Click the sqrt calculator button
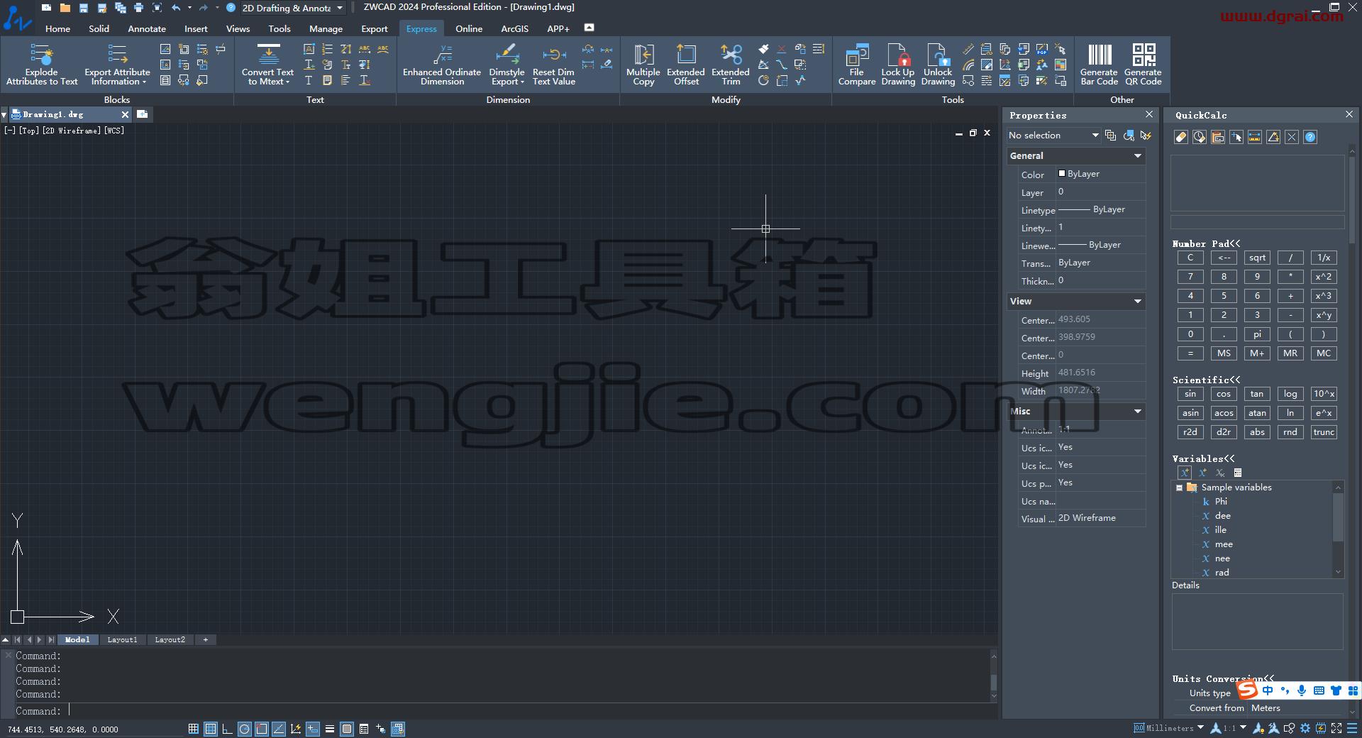1362x738 pixels. pyautogui.click(x=1257, y=258)
